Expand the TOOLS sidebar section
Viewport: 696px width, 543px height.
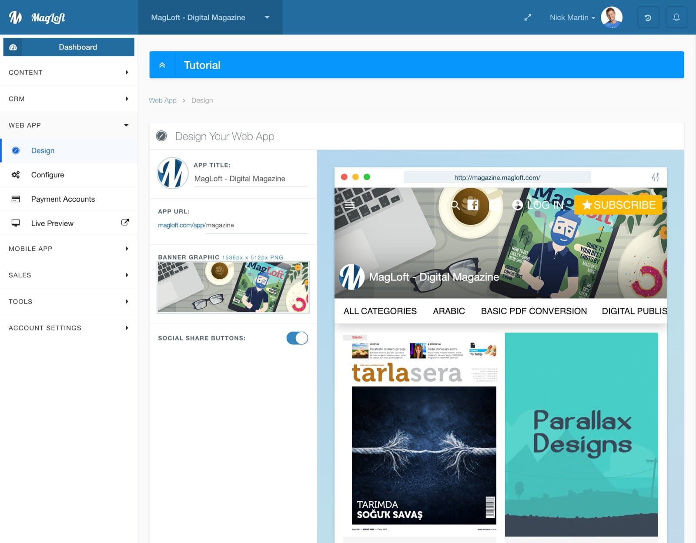coord(69,302)
